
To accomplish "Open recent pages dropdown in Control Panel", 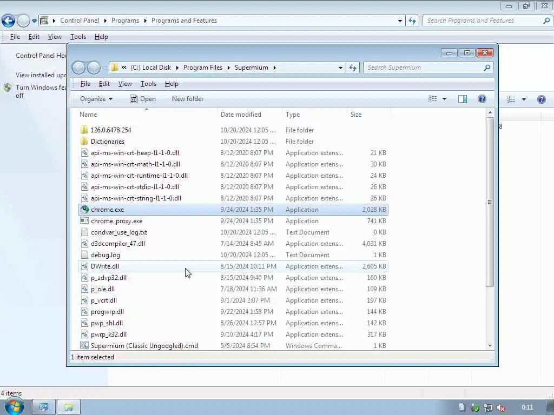I will 34,21.
